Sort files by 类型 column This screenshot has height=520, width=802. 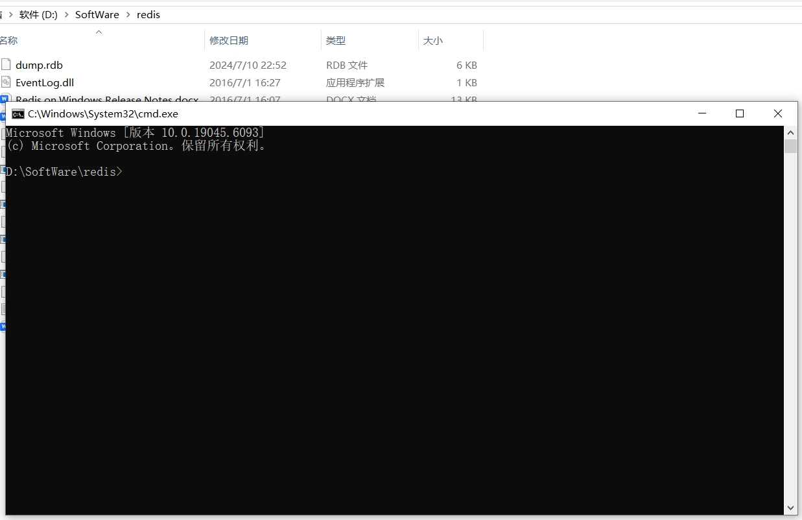(336, 40)
